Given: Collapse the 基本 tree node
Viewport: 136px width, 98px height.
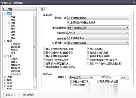Looking at the screenshot, I should (x=5, y=14).
